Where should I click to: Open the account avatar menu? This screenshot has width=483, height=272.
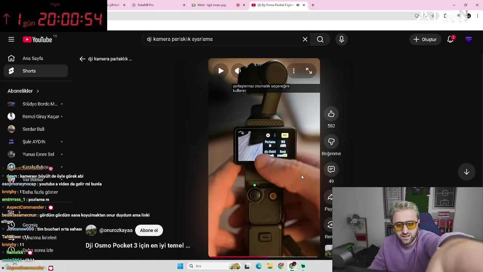pos(469,39)
